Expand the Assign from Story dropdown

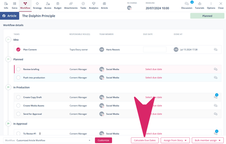pyautogui.click(x=175, y=140)
